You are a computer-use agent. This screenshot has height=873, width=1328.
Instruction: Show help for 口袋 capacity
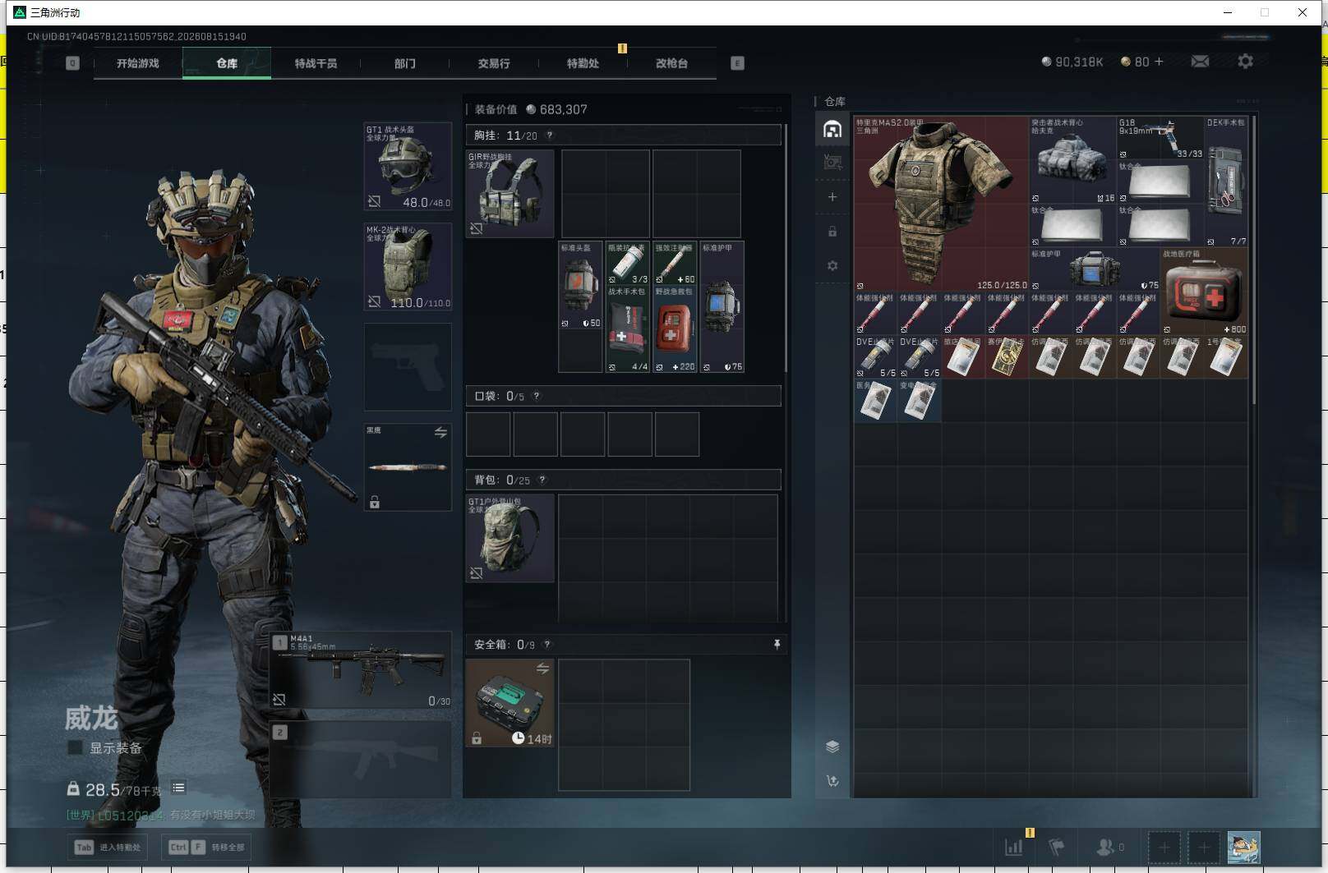[x=537, y=396]
